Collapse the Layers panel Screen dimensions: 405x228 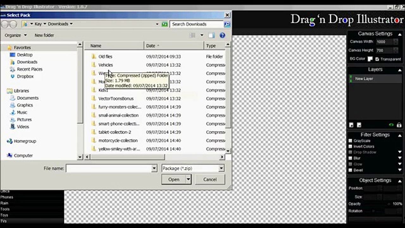(x=400, y=70)
